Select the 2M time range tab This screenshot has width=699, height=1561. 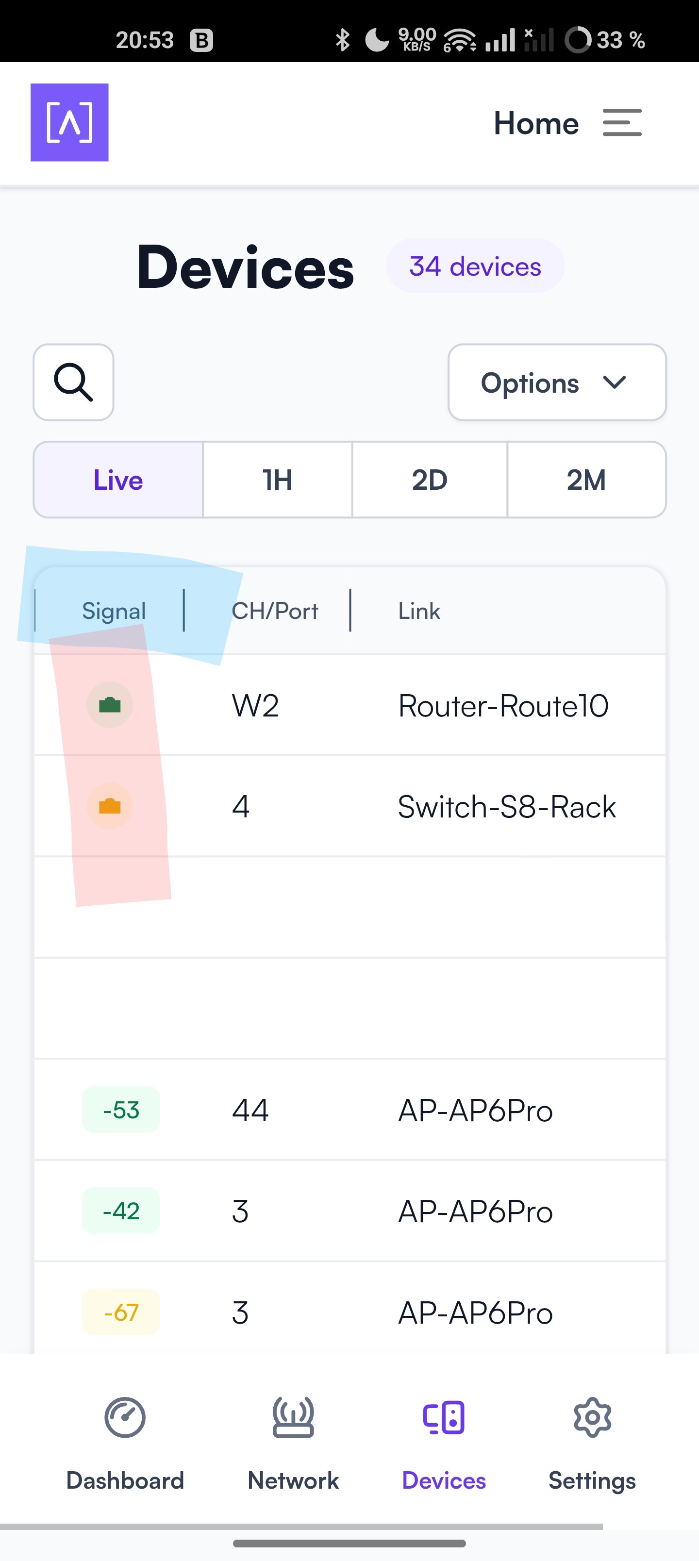pos(586,480)
